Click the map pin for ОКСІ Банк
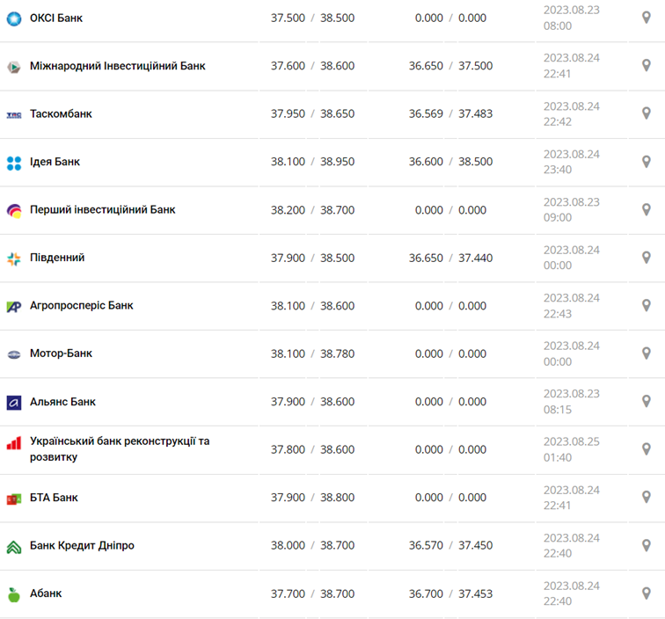Viewport: 665px width, 619px height. click(x=646, y=18)
